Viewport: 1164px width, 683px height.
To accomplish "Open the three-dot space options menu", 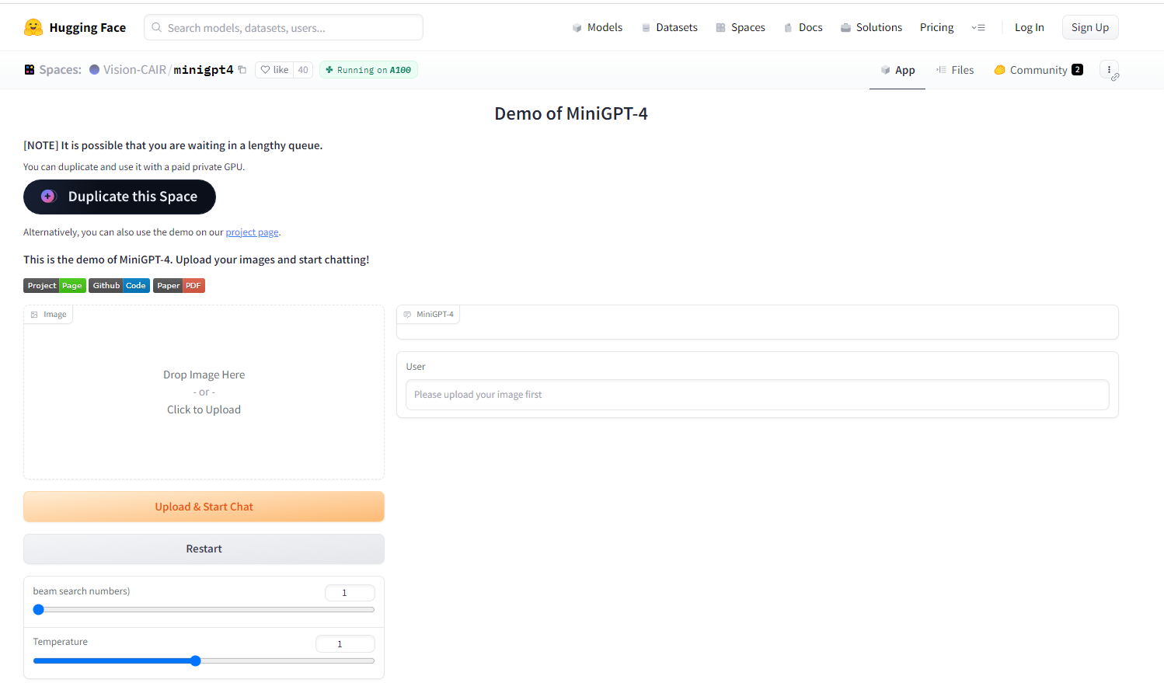I will pos(1109,70).
